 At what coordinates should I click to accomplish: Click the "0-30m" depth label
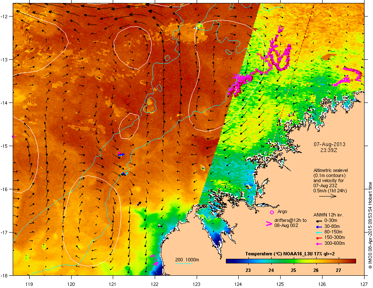point(331,221)
